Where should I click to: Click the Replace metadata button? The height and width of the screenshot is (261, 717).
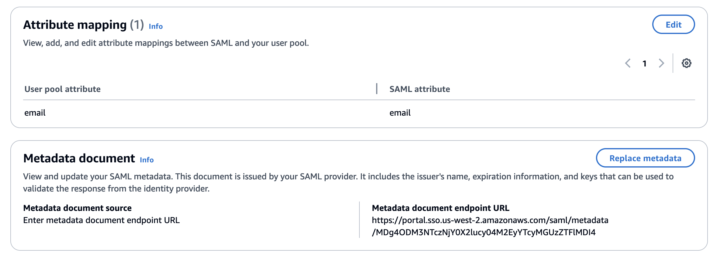(646, 158)
